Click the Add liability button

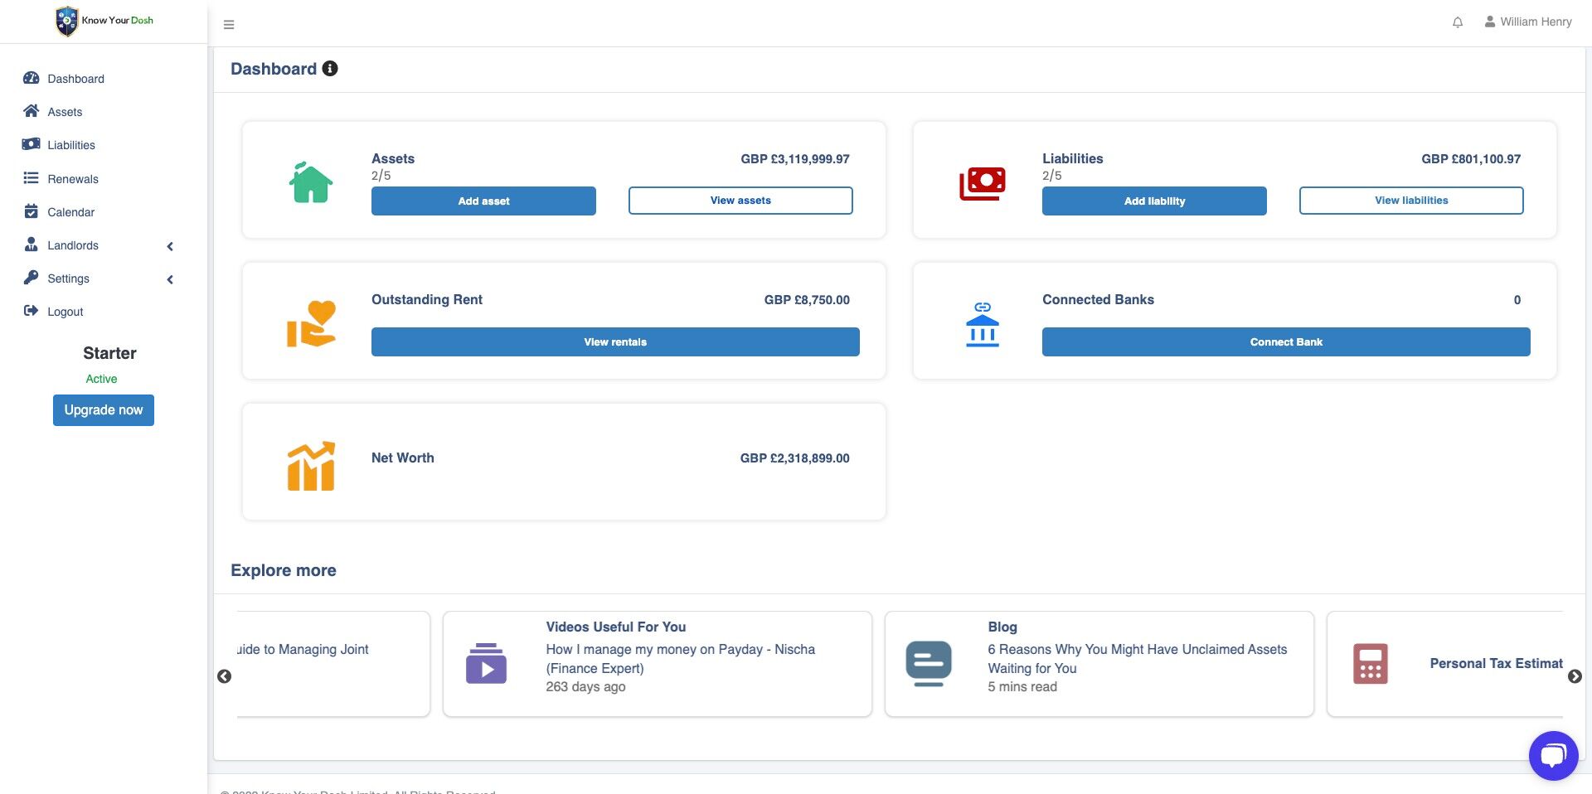click(1154, 201)
